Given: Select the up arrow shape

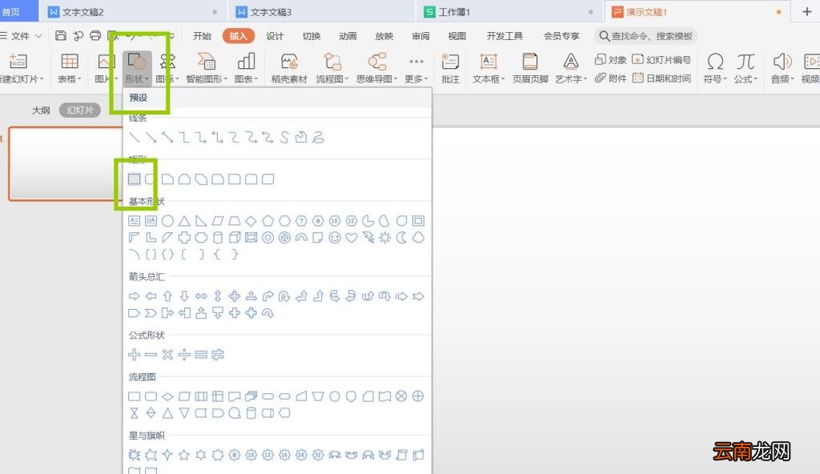Looking at the screenshot, I should point(168,296).
